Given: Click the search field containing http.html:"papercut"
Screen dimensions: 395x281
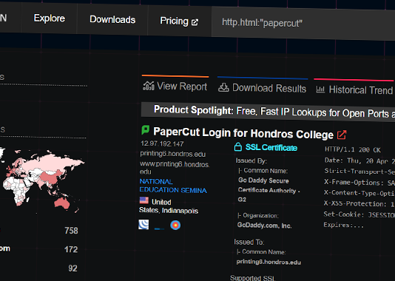Looking at the screenshot, I should 303,24.
